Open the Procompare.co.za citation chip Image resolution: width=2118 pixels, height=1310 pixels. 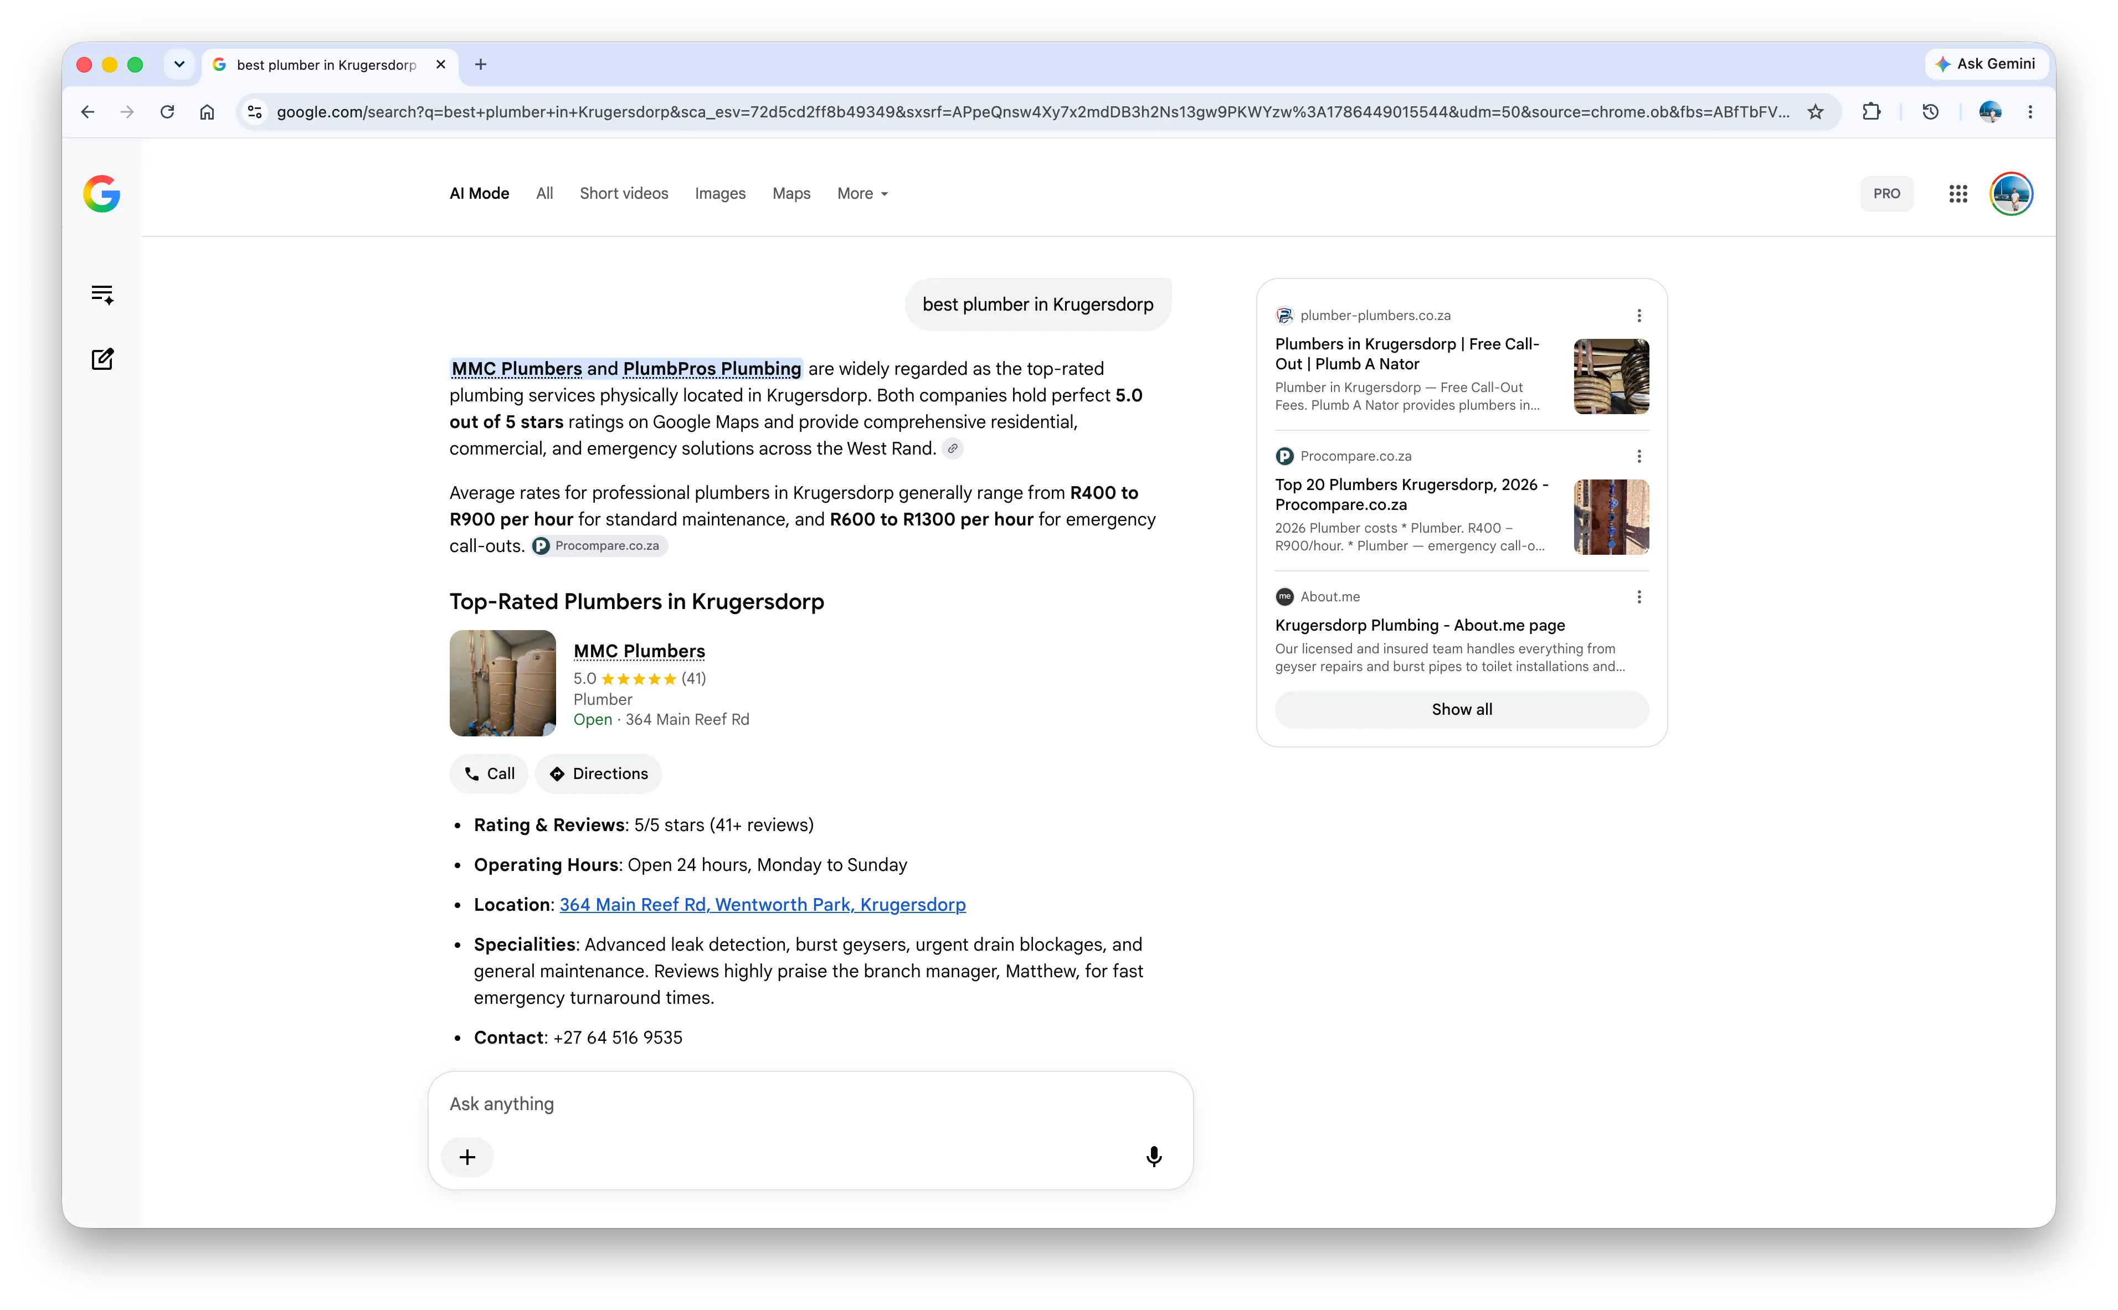pos(600,545)
